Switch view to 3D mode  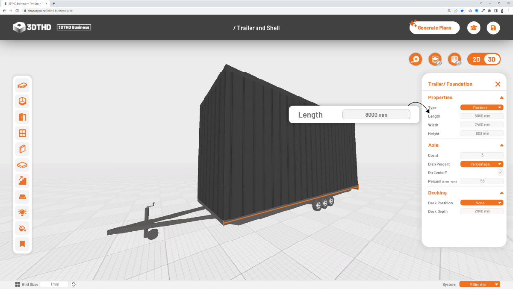coord(492,59)
